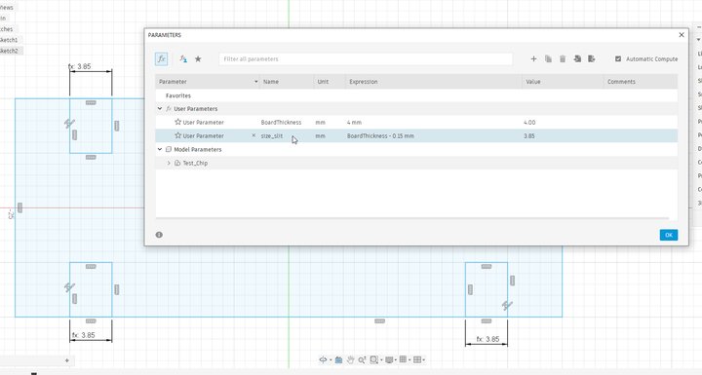Image resolution: width=702 pixels, height=375 pixels.
Task: Open the Parameter column header dropdown
Action: (256, 82)
